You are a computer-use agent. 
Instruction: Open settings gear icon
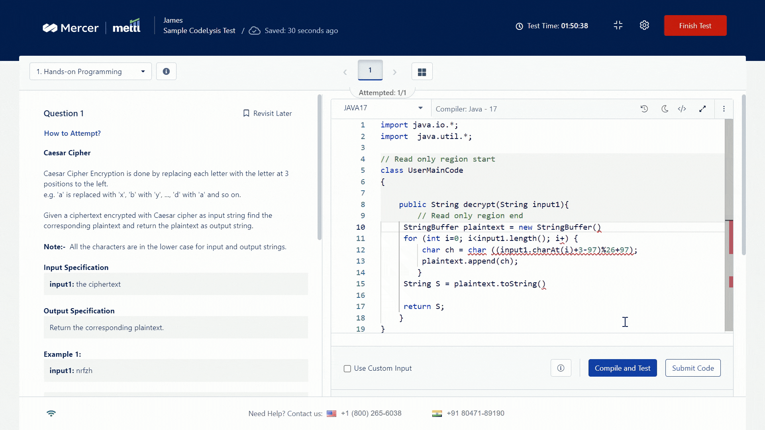pyautogui.click(x=644, y=25)
